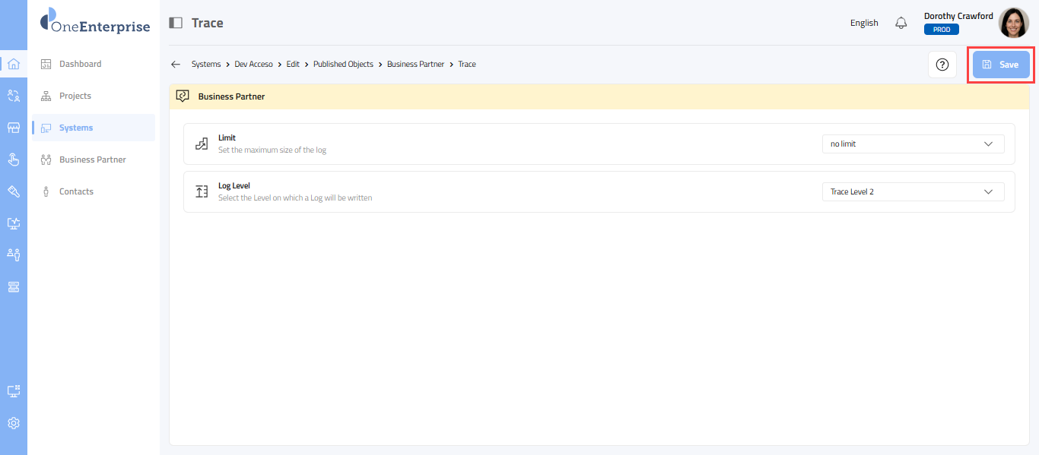
Task: Go to Projects menu item
Action: (75, 96)
